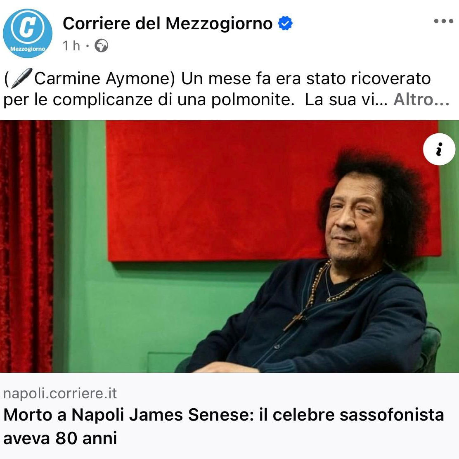The height and width of the screenshot is (459, 459).
Task: Click the globe public audience icon
Action: coord(102,46)
